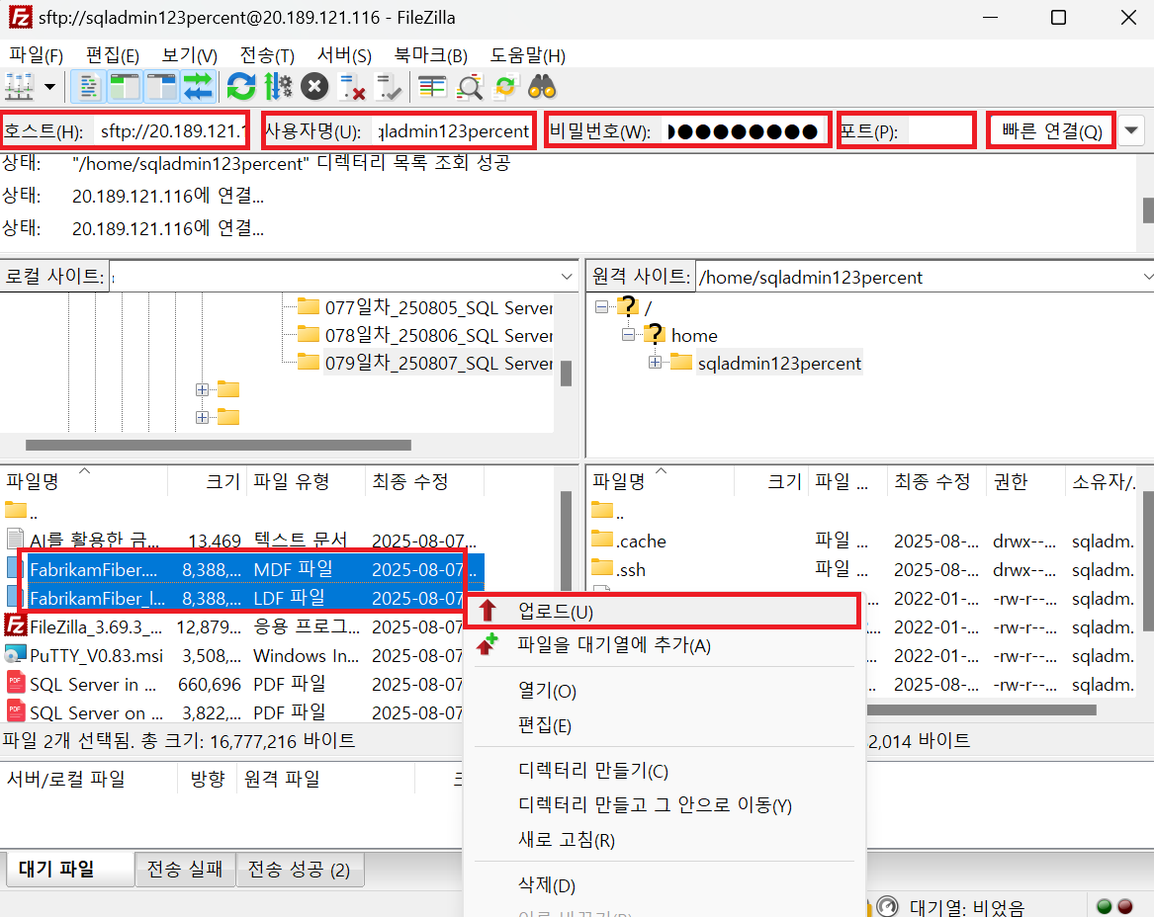Toggle directory comparison

click(x=469, y=87)
